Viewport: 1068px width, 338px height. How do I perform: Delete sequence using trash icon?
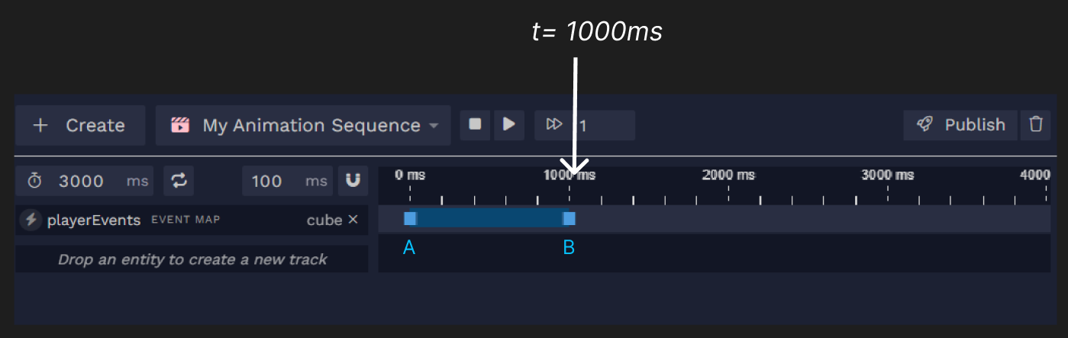1035,124
